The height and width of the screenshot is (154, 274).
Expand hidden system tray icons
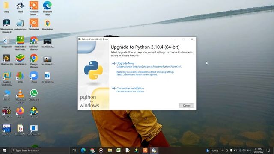pos(223,150)
